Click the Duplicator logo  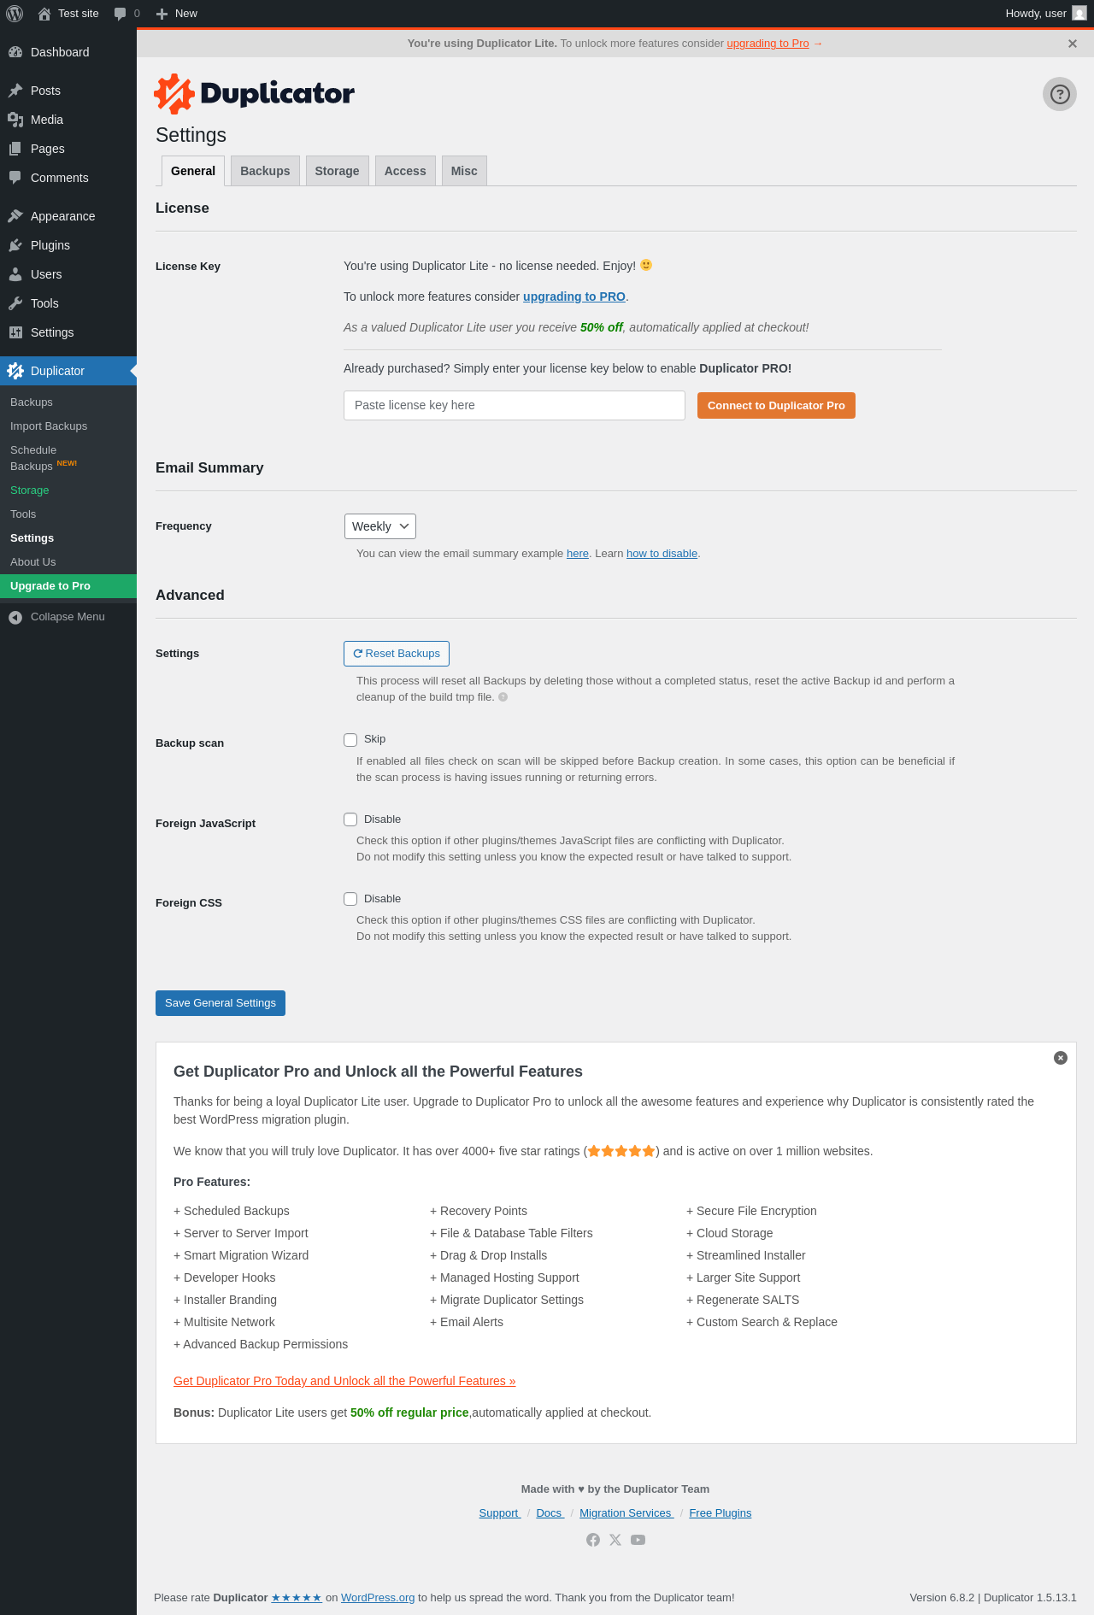click(254, 94)
